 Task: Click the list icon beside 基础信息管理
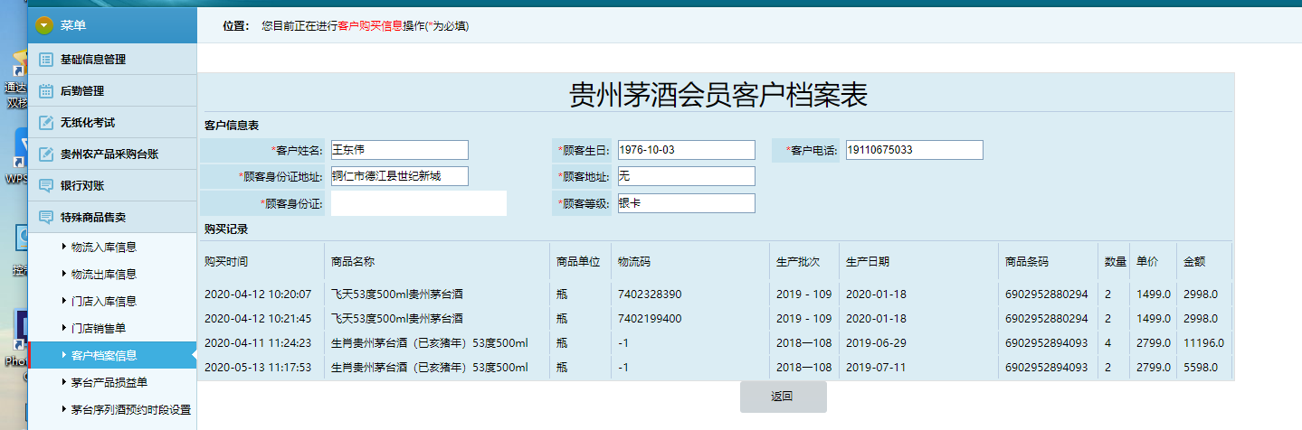[46, 60]
